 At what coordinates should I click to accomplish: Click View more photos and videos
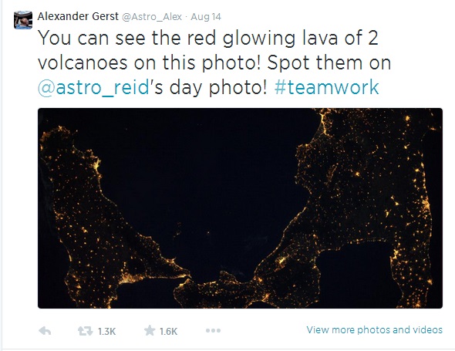pyautogui.click(x=374, y=330)
